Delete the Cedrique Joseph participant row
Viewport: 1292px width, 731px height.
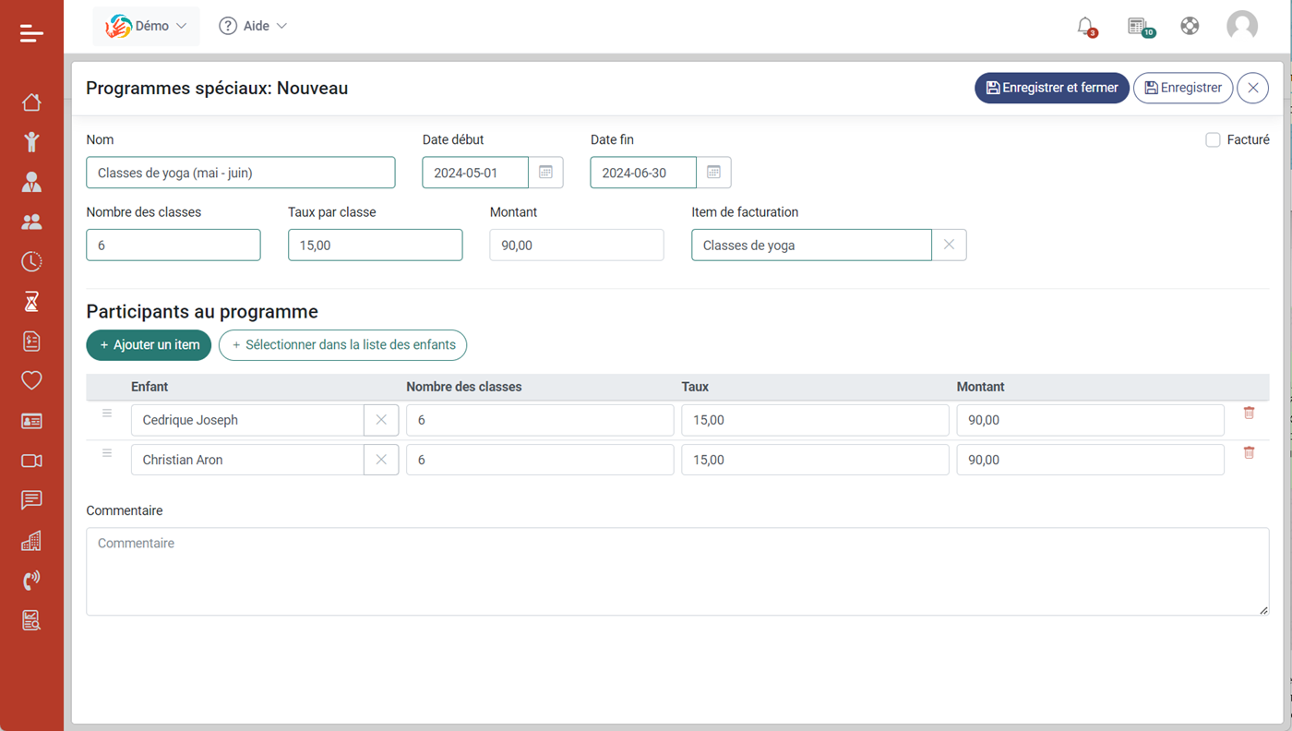click(1249, 413)
